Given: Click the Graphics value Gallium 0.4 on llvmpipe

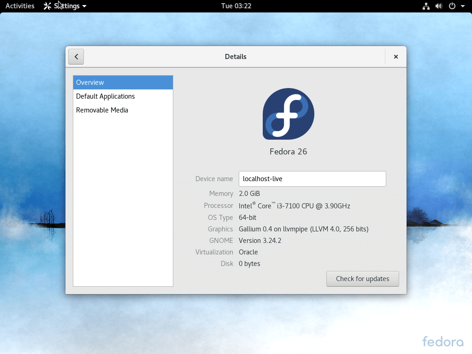Looking at the screenshot, I should [303, 229].
